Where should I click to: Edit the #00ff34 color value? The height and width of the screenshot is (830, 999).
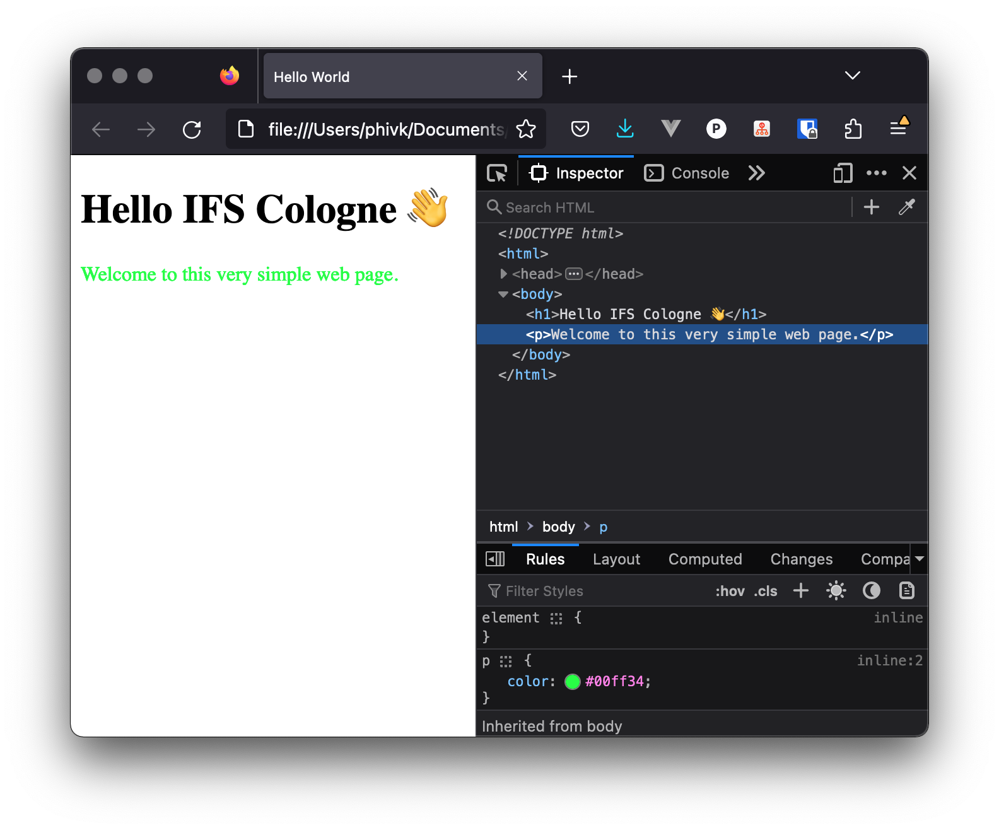(615, 681)
